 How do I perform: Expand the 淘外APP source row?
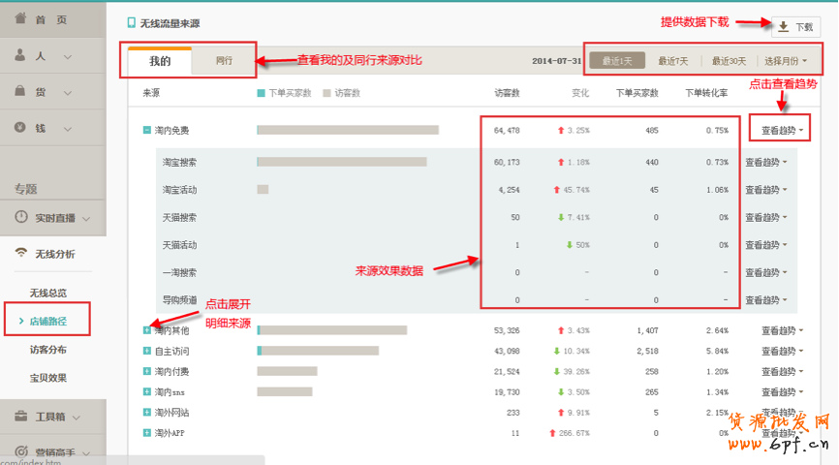point(146,432)
